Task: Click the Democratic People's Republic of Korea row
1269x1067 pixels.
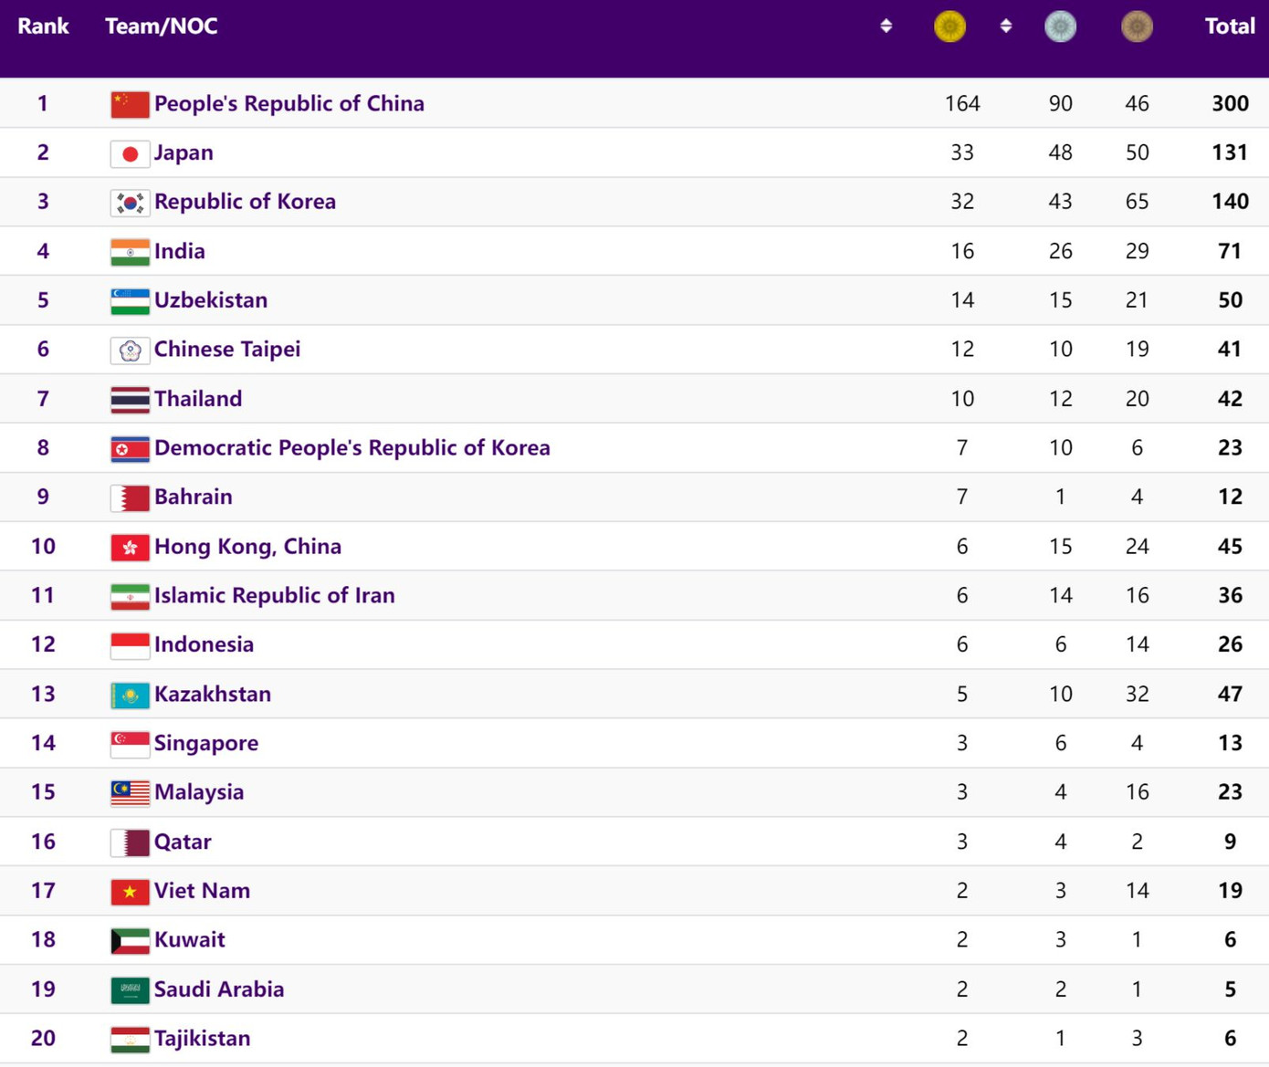Action: click(x=352, y=447)
